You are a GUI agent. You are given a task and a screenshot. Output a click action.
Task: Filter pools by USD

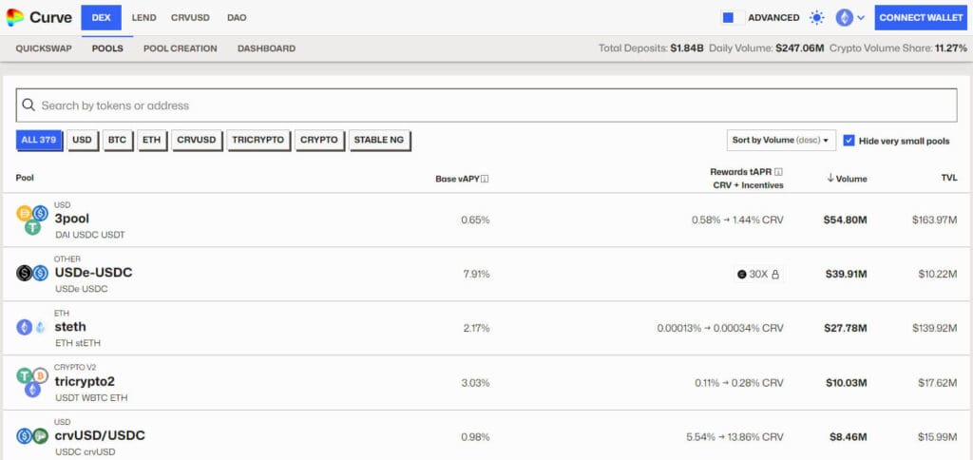point(82,141)
